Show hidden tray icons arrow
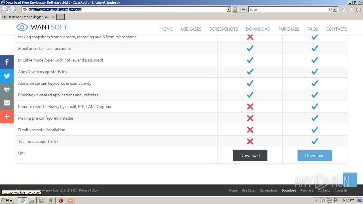 (316, 200)
